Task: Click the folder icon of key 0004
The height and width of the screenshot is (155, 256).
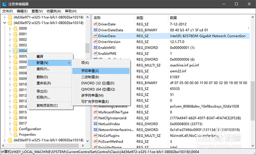Action: [15, 51]
